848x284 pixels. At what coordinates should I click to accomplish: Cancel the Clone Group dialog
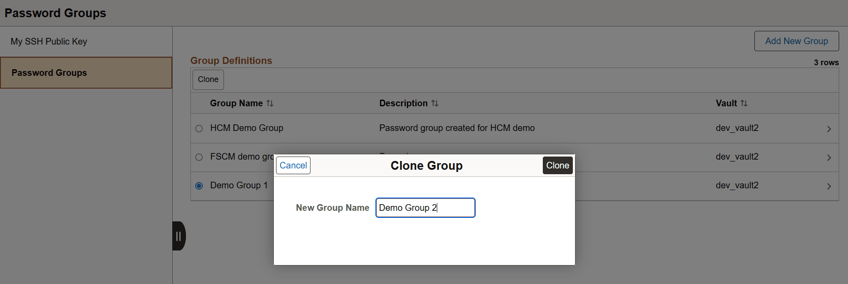293,165
